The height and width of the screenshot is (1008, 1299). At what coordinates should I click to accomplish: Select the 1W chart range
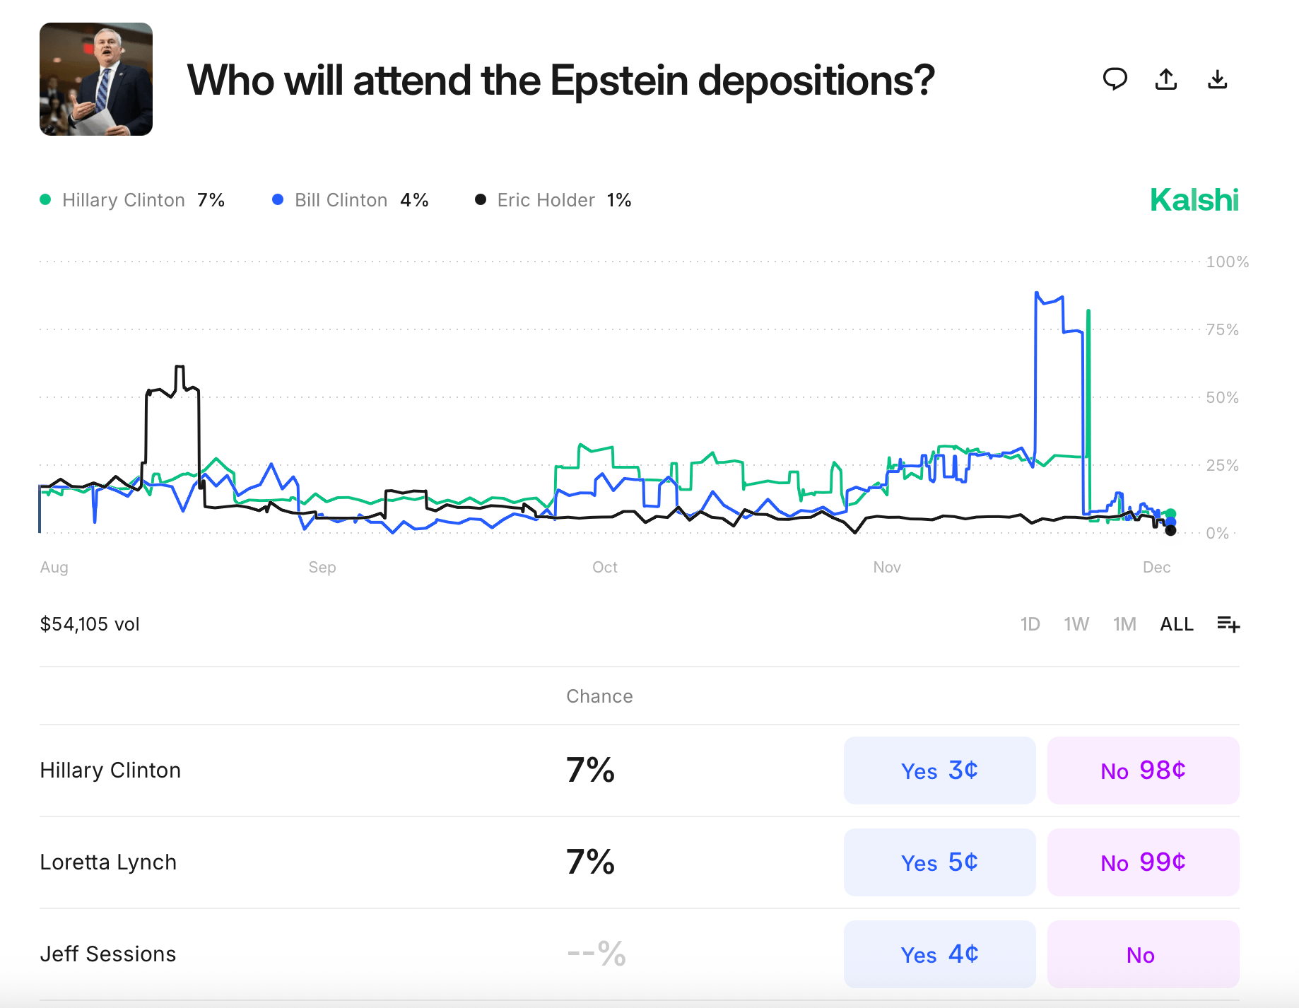point(1076,624)
